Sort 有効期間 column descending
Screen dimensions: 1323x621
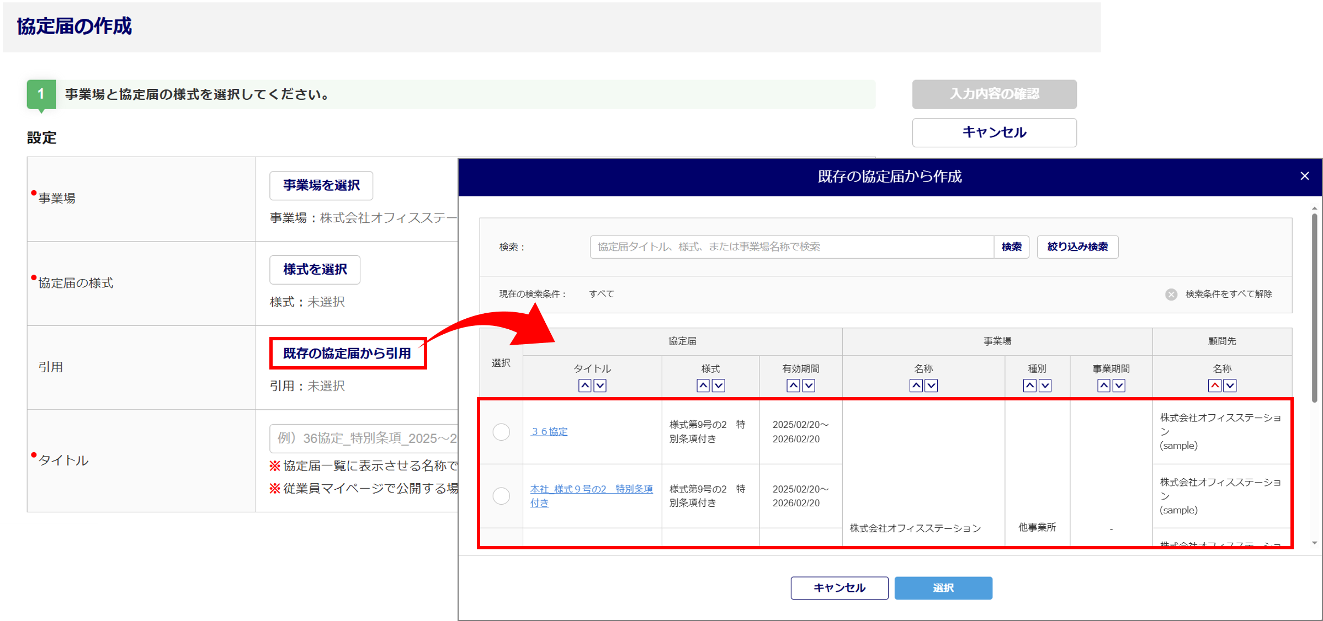pyautogui.click(x=809, y=386)
